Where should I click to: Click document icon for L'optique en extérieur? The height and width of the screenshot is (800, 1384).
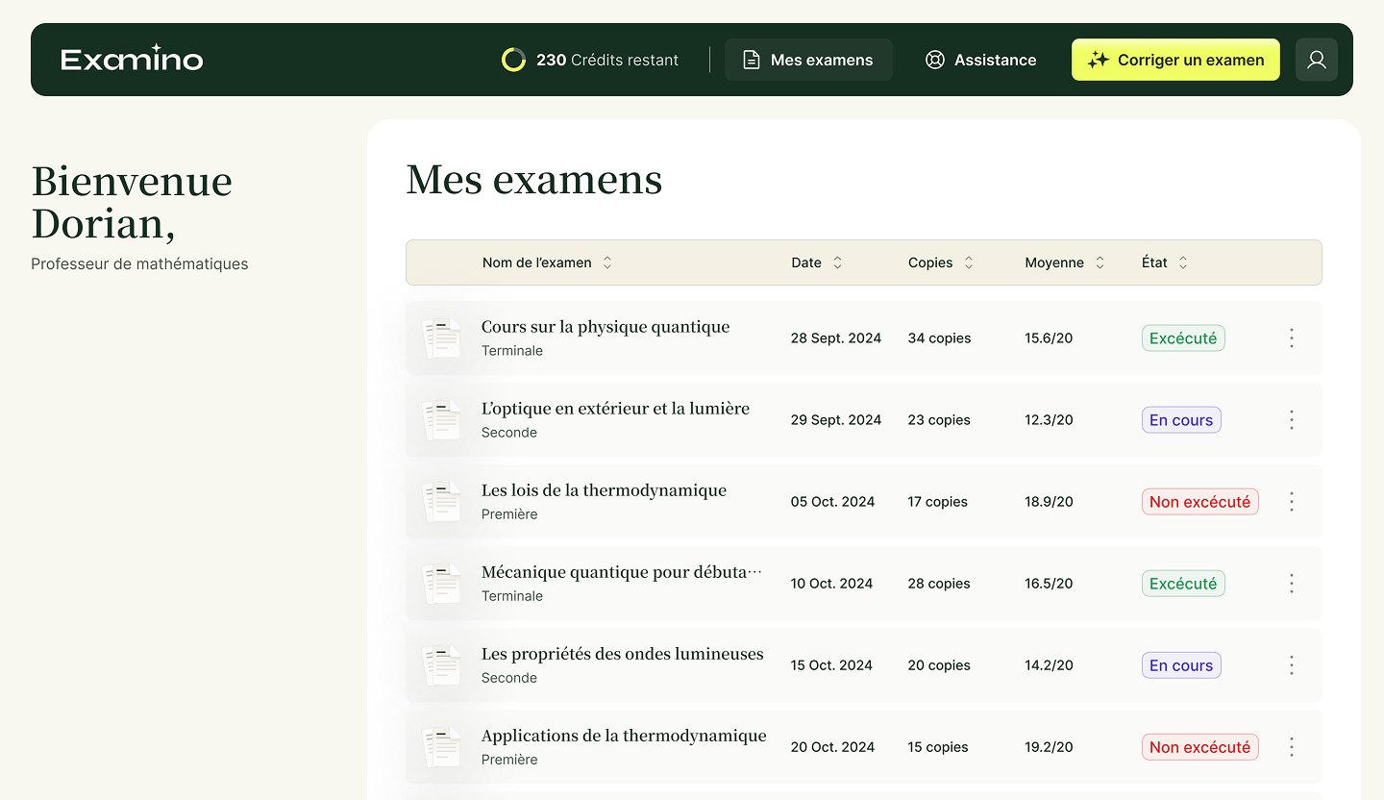point(442,420)
